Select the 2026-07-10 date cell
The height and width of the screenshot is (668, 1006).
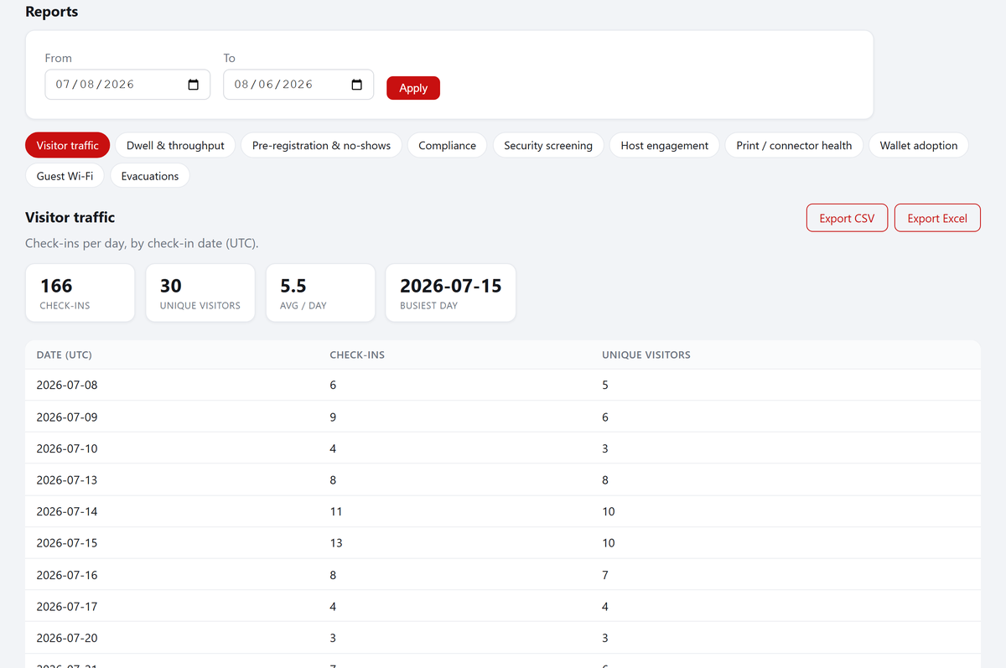coord(67,448)
